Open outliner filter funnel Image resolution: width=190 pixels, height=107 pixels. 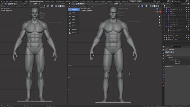point(185,4)
